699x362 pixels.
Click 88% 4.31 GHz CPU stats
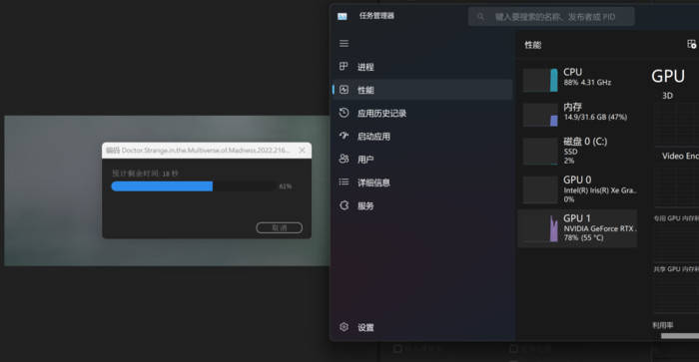587,83
